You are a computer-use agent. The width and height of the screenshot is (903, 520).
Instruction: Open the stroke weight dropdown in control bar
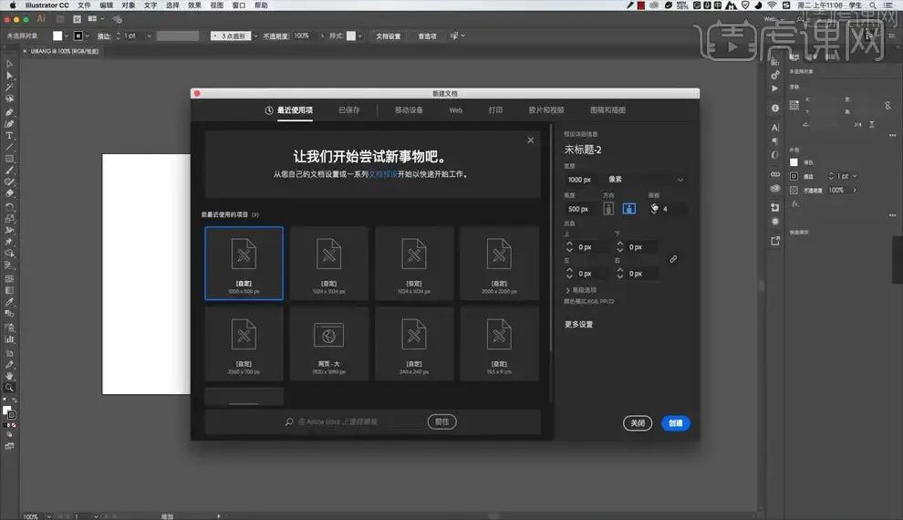(148, 36)
